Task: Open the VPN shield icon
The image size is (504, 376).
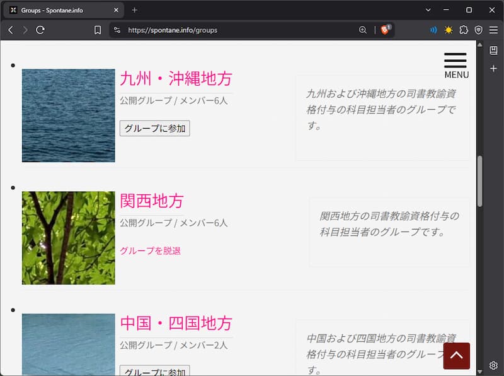Action: pos(479,30)
